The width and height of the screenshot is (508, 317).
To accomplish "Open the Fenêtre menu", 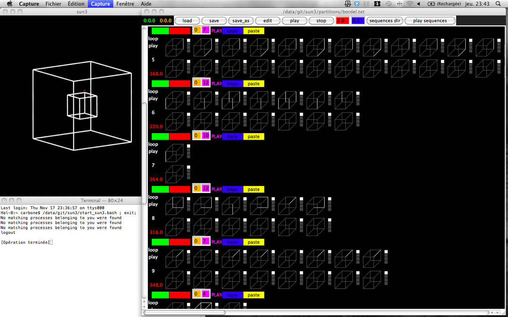I will click(125, 4).
